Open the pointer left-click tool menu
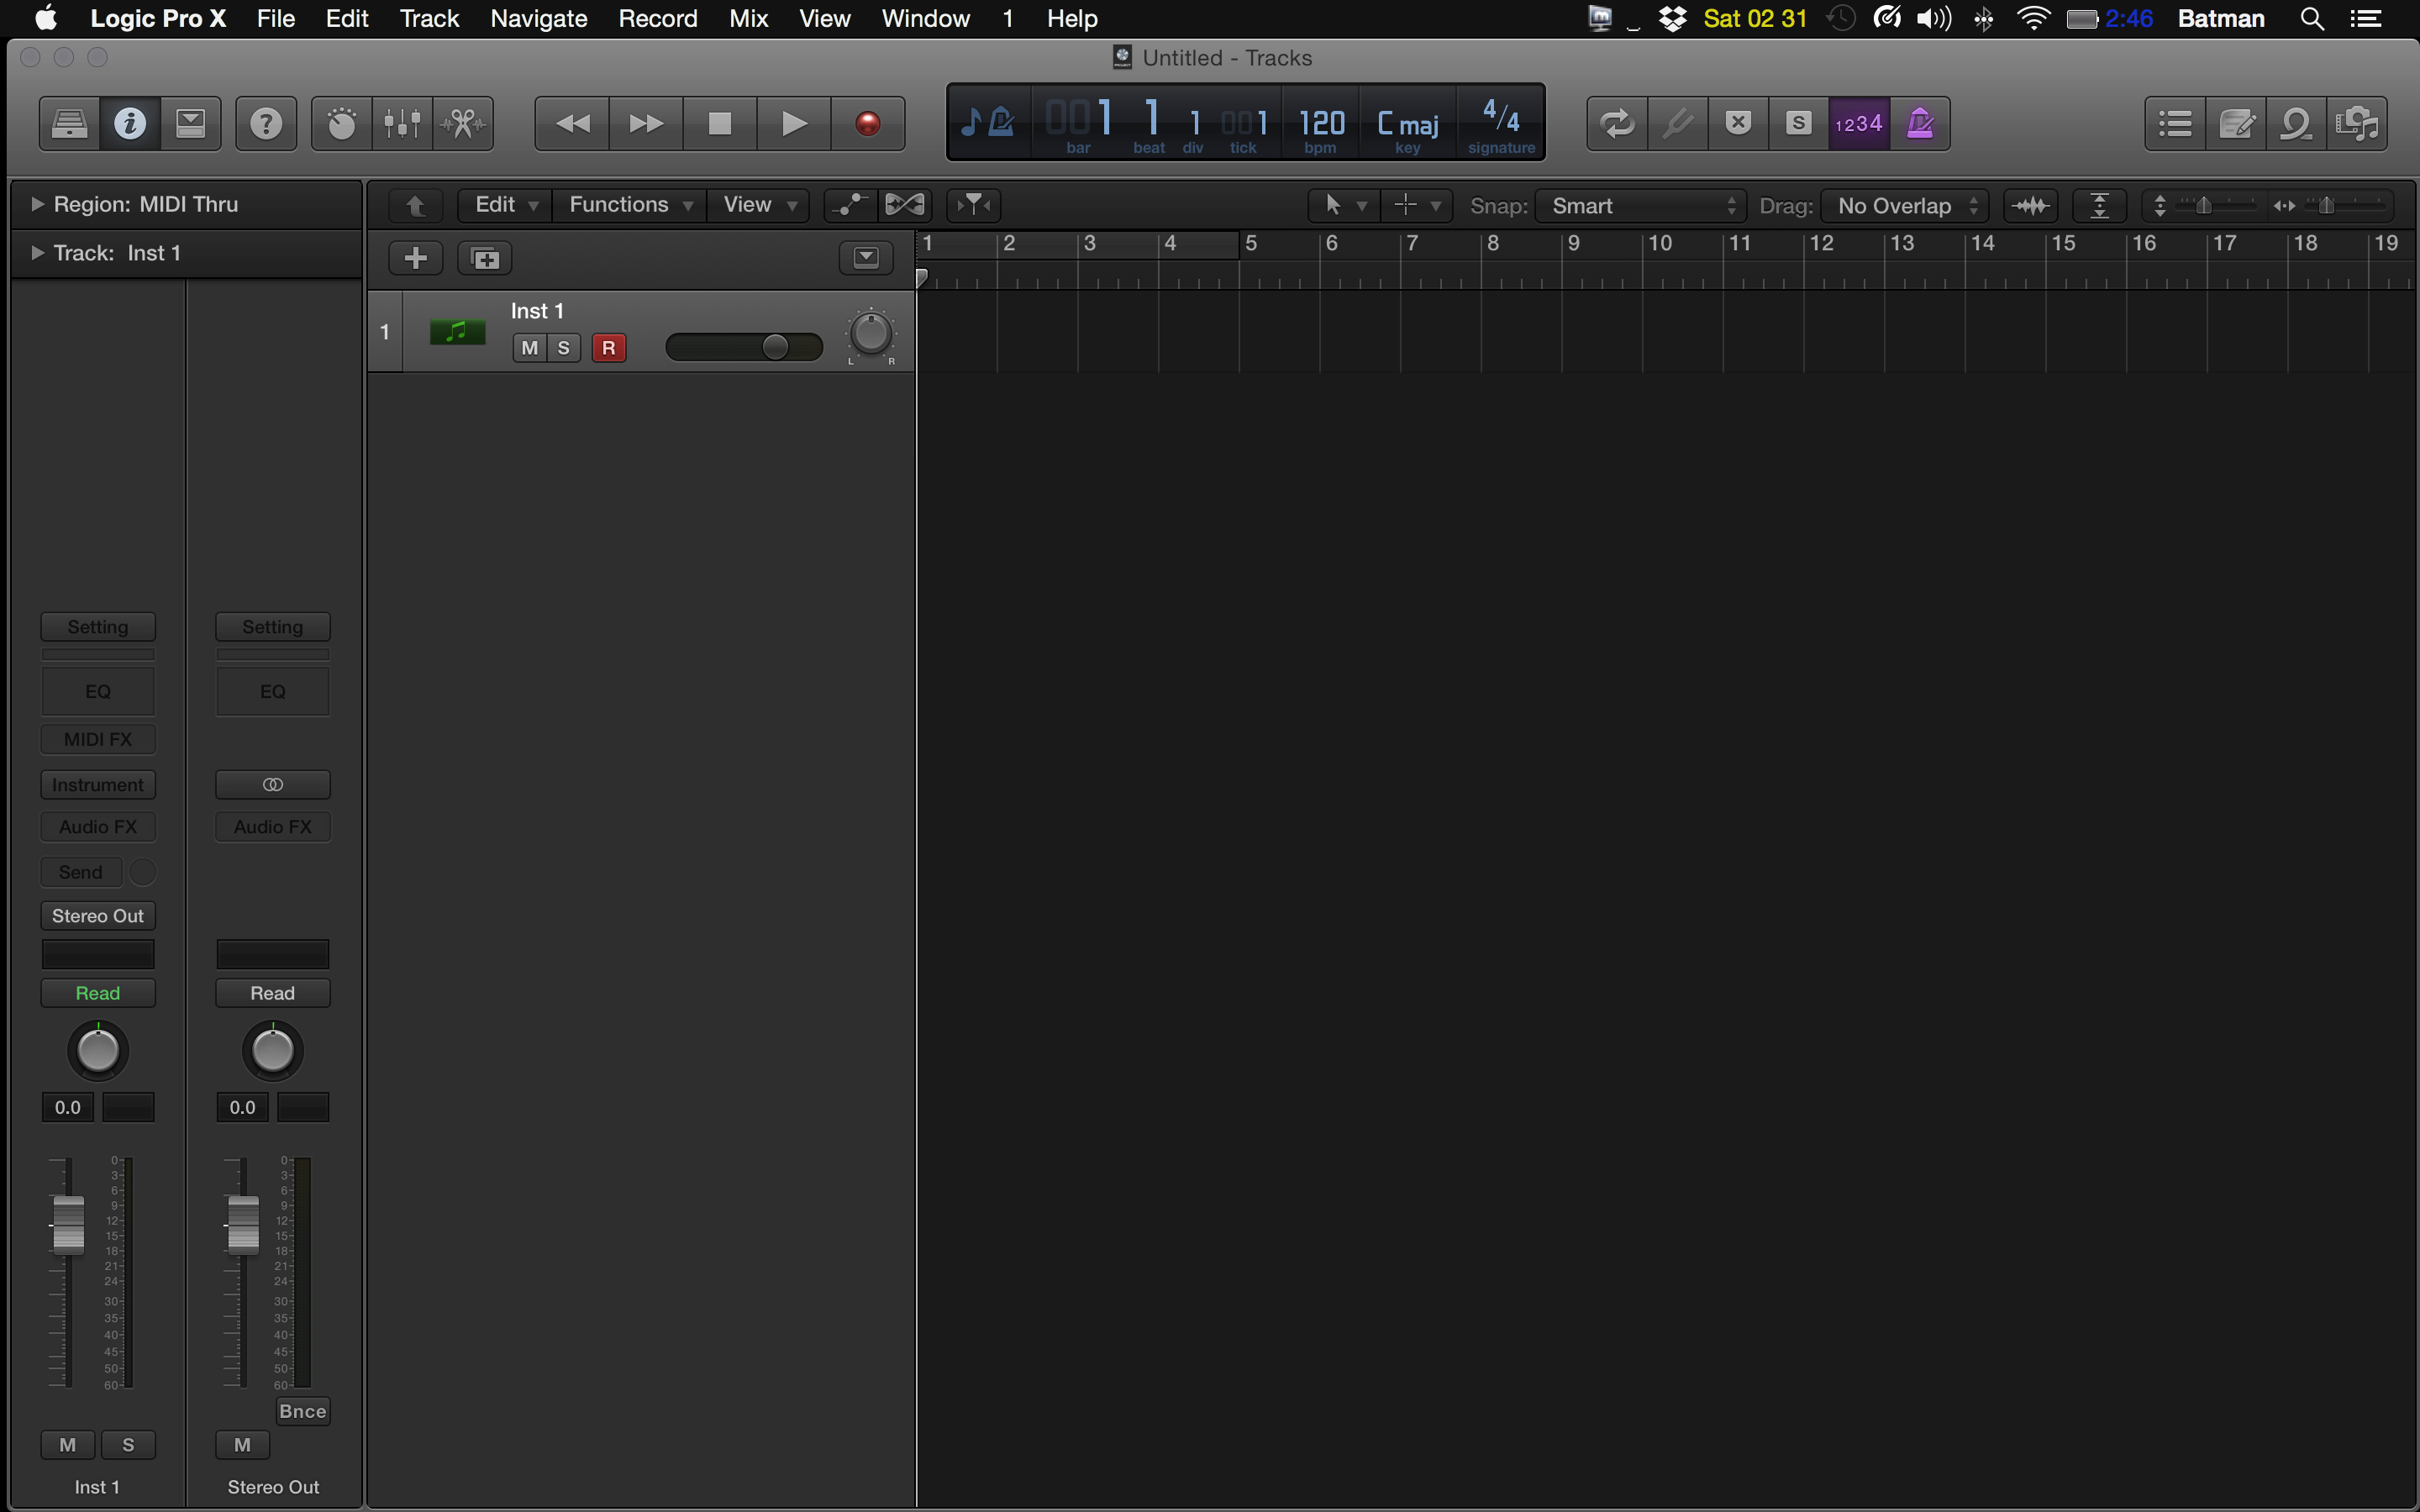This screenshot has width=2420, height=1512. pyautogui.click(x=1344, y=206)
